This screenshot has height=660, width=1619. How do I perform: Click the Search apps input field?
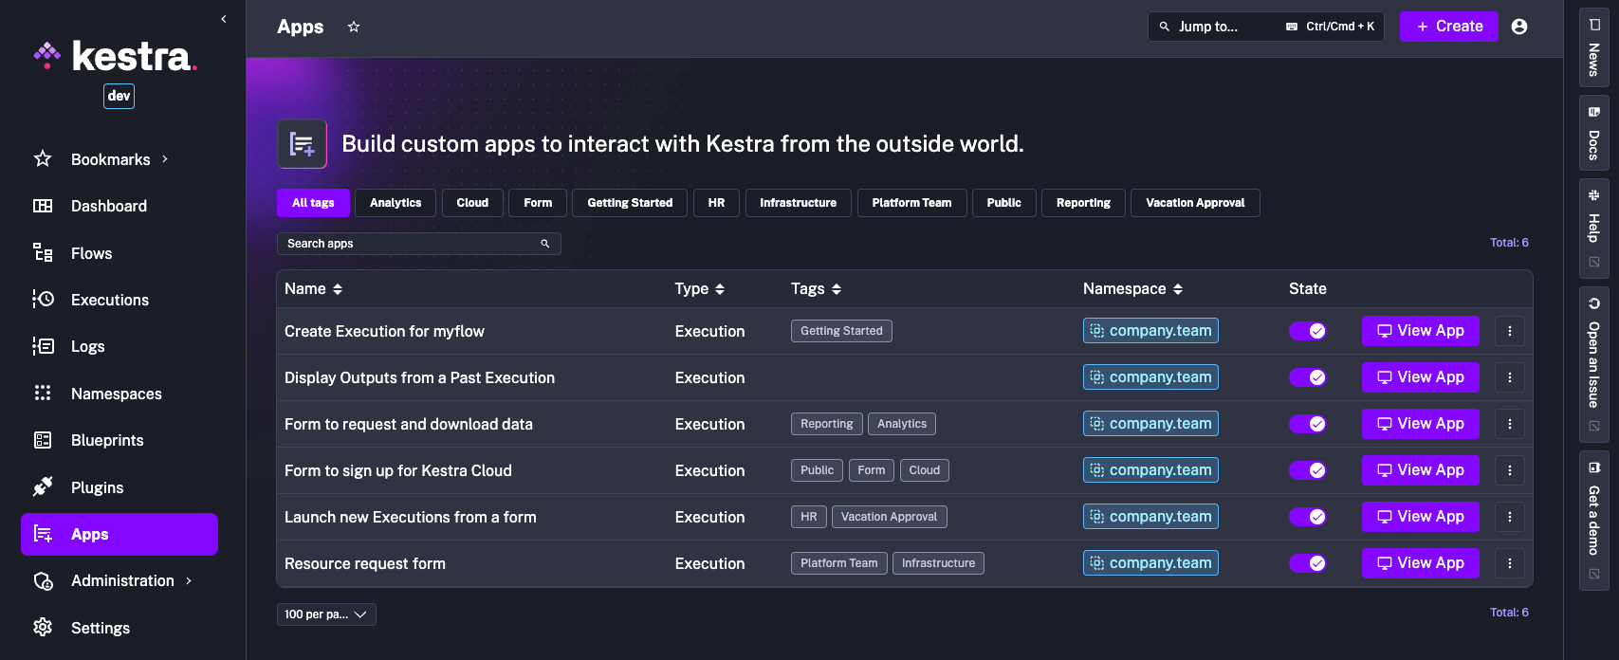click(419, 244)
